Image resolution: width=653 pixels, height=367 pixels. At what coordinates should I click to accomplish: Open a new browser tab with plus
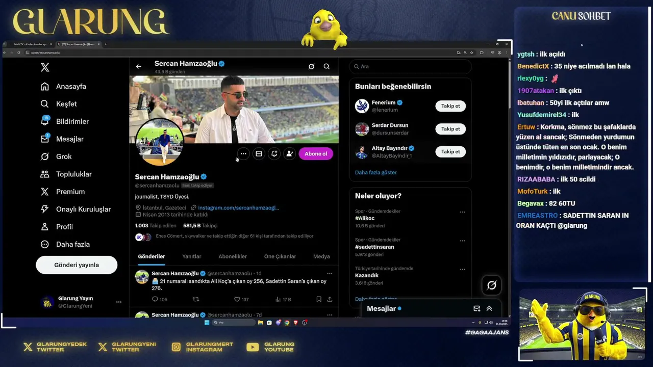tap(106, 44)
